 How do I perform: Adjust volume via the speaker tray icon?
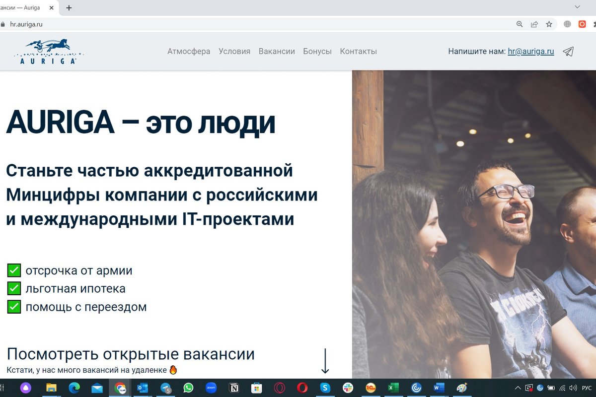point(573,388)
